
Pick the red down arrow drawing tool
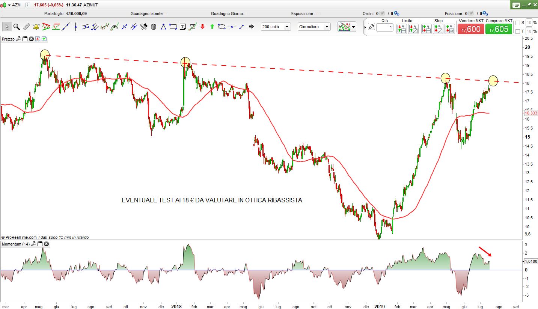[202, 27]
